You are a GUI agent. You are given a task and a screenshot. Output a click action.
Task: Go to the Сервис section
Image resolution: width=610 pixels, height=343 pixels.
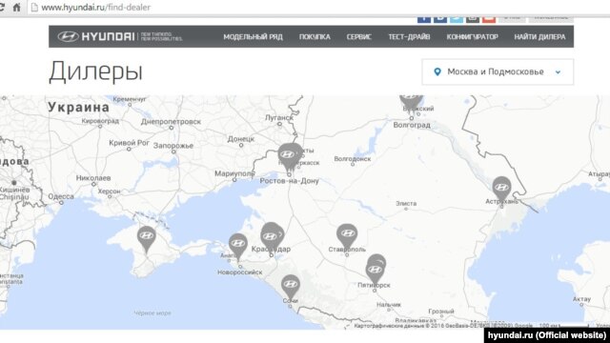click(x=358, y=37)
